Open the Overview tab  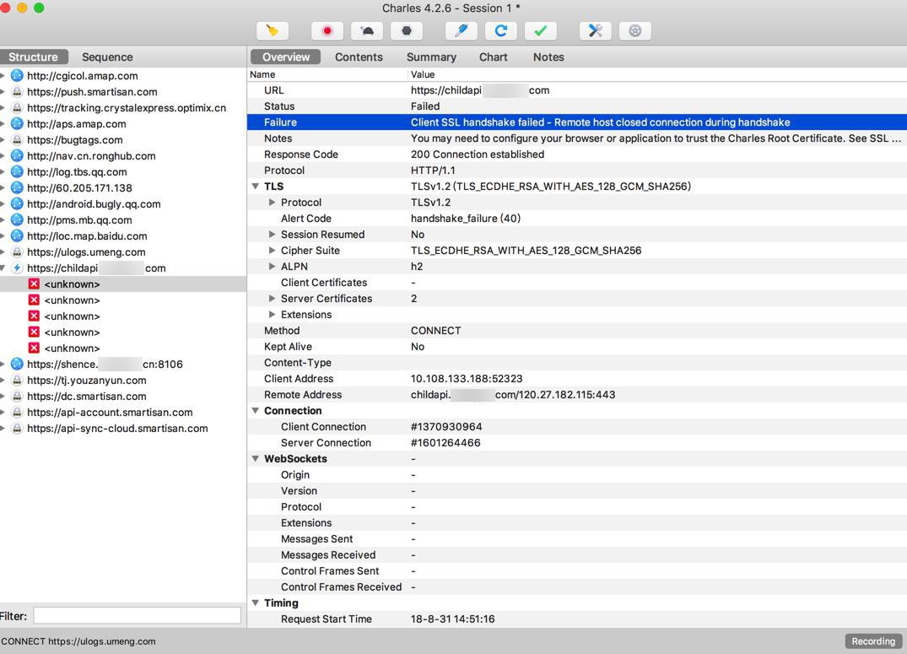(x=286, y=57)
